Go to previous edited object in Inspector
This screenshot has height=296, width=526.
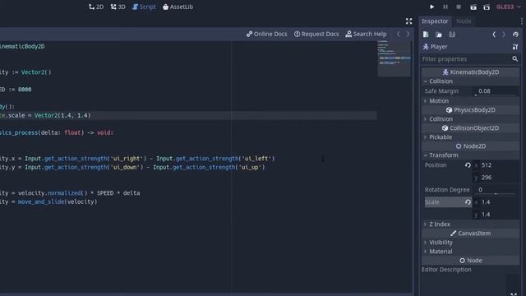pyautogui.click(x=494, y=35)
